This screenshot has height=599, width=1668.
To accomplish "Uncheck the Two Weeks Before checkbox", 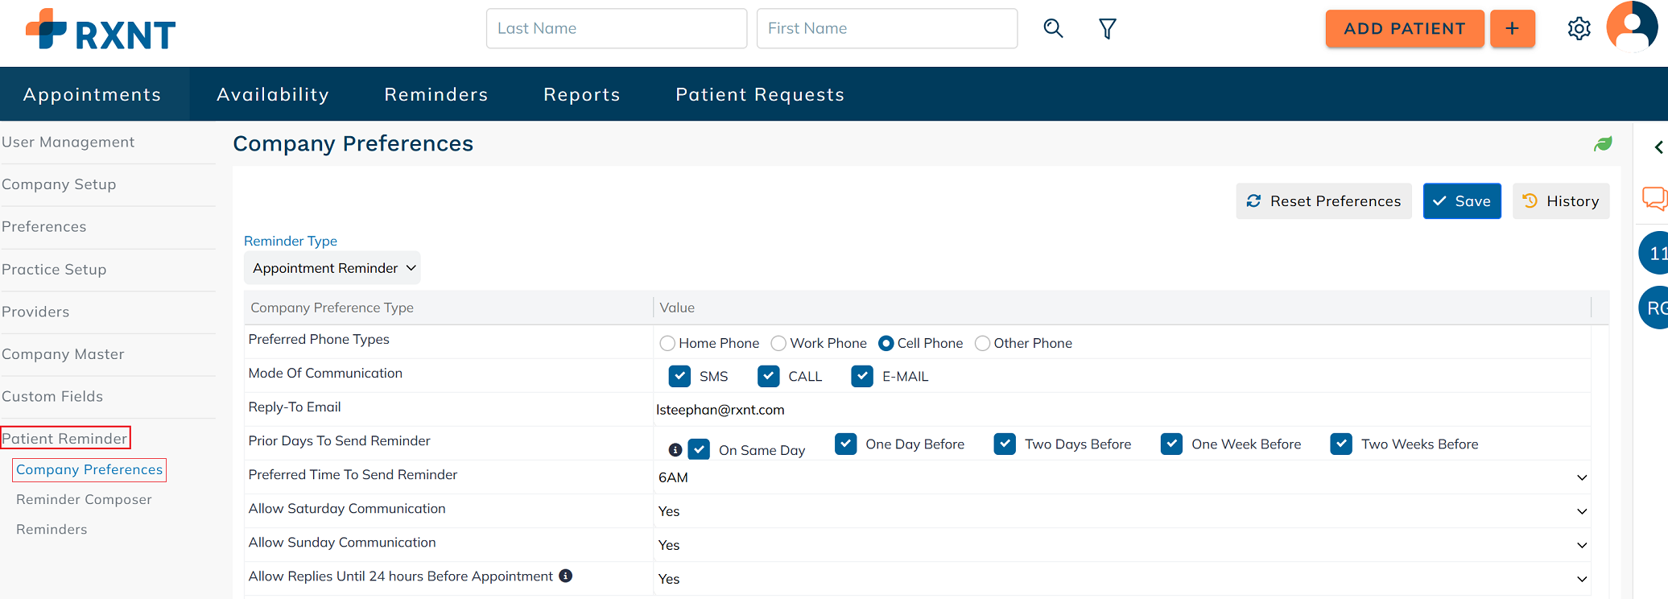I will tap(1341, 444).
